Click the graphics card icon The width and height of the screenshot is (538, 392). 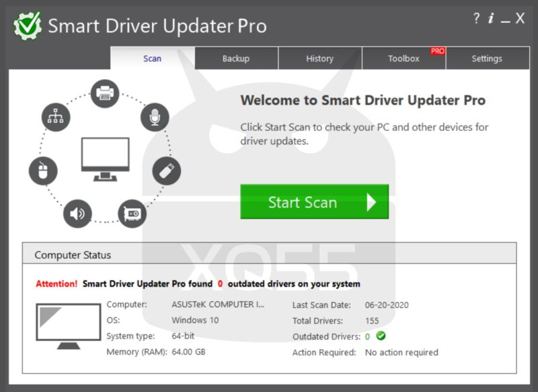[132, 213]
